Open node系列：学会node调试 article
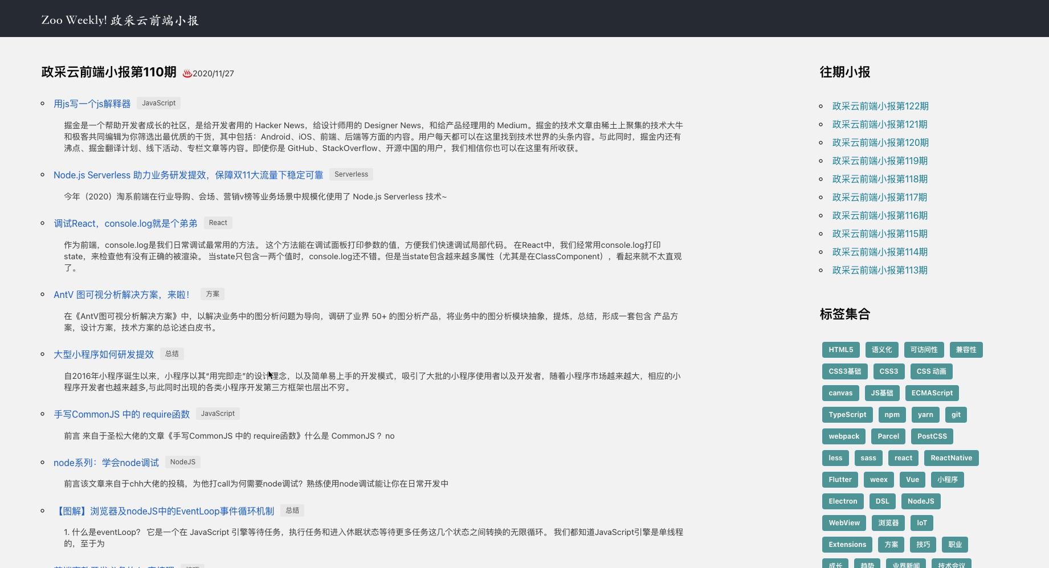Viewport: 1049px width, 568px height. point(106,463)
